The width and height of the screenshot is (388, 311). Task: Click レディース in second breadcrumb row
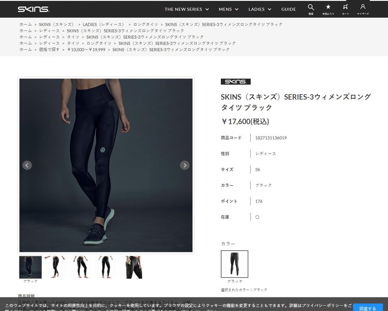(49, 30)
